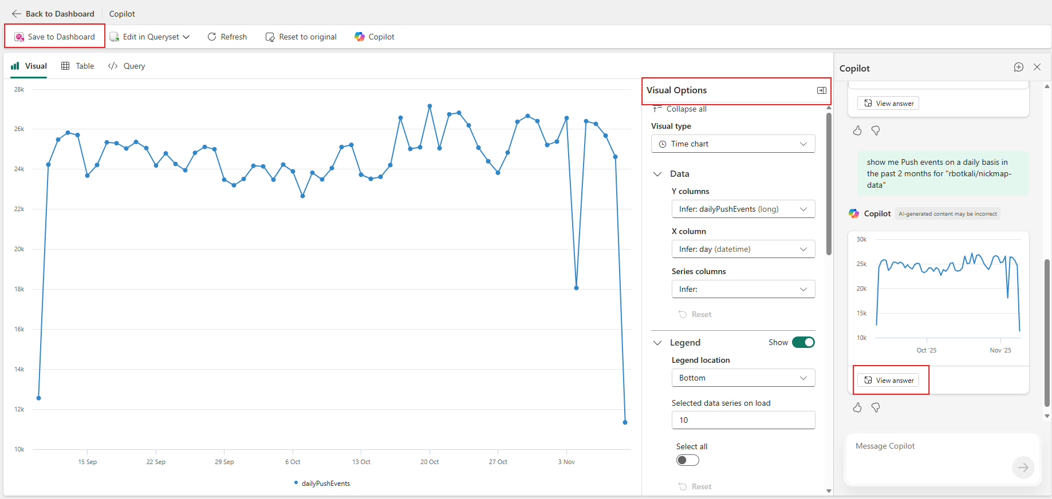Expand the Y columns dropdown
This screenshot has height=499, width=1052.
pyautogui.click(x=743, y=209)
